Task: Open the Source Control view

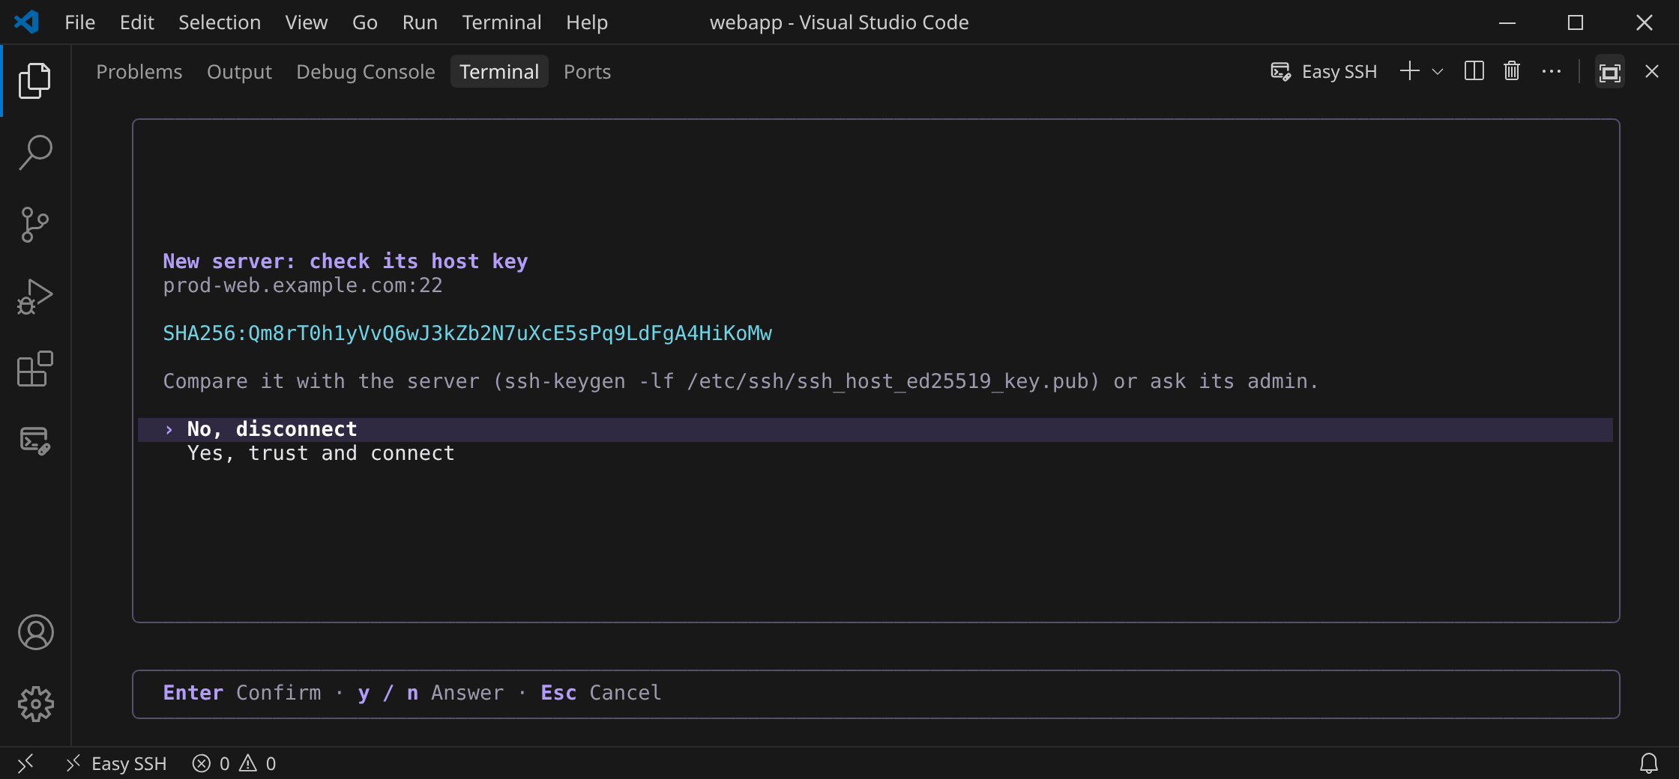Action: (35, 224)
